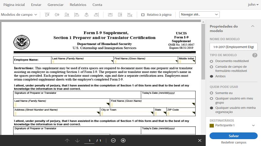This screenshot has width=261, height=146.
Task: Select the Ambos template type
Action: (x=212, y=76)
